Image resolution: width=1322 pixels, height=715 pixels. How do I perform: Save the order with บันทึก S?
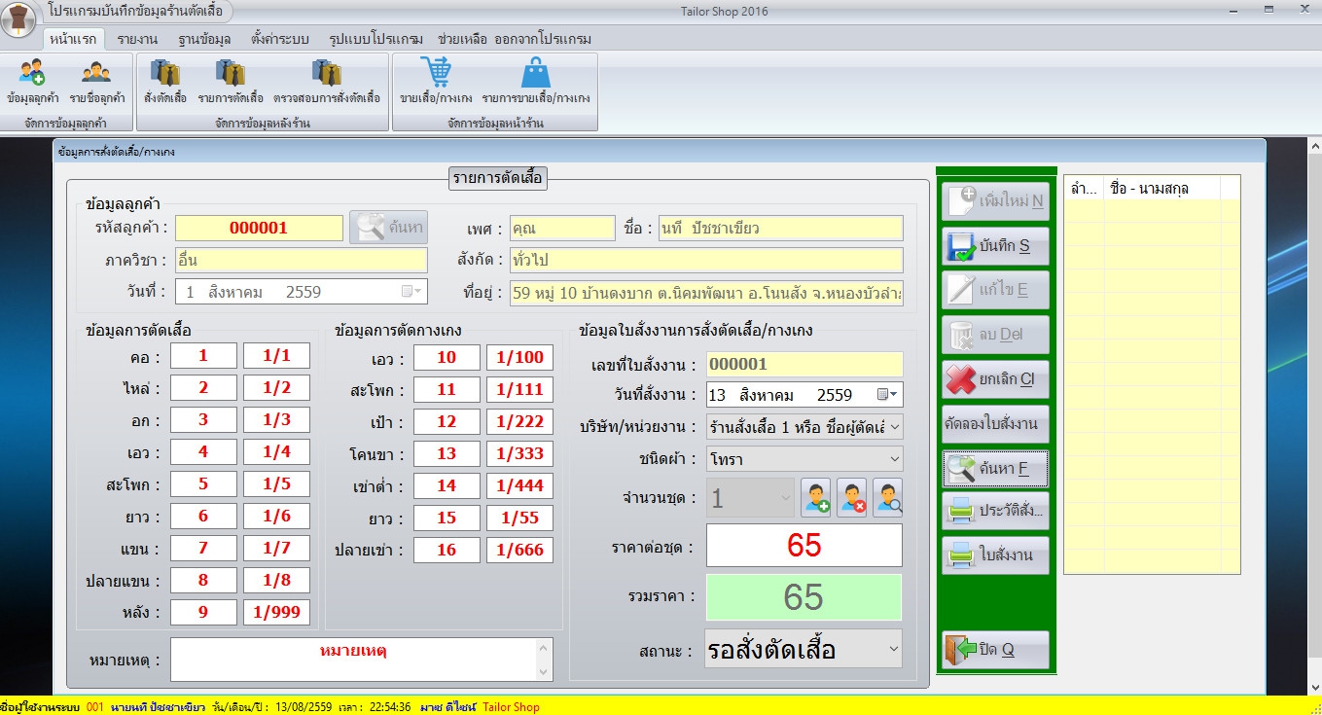[995, 246]
